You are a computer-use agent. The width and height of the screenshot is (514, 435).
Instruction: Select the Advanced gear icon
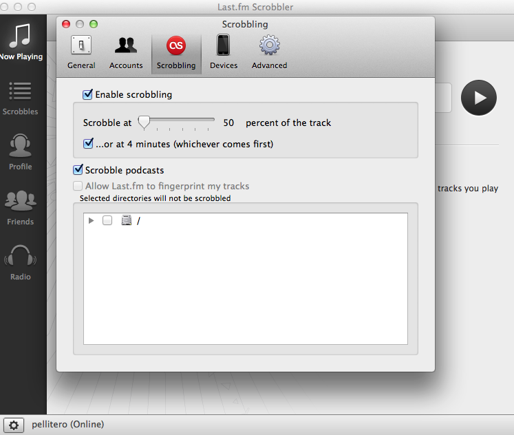pyautogui.click(x=270, y=45)
